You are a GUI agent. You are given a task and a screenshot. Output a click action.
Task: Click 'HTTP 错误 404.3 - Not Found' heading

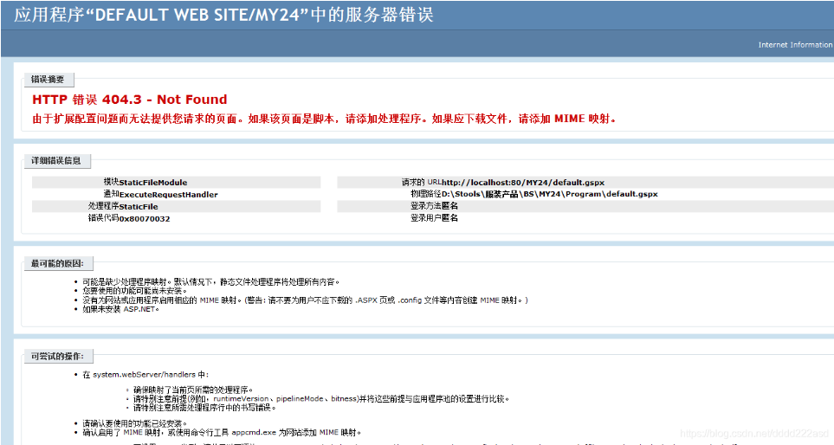[x=129, y=100]
